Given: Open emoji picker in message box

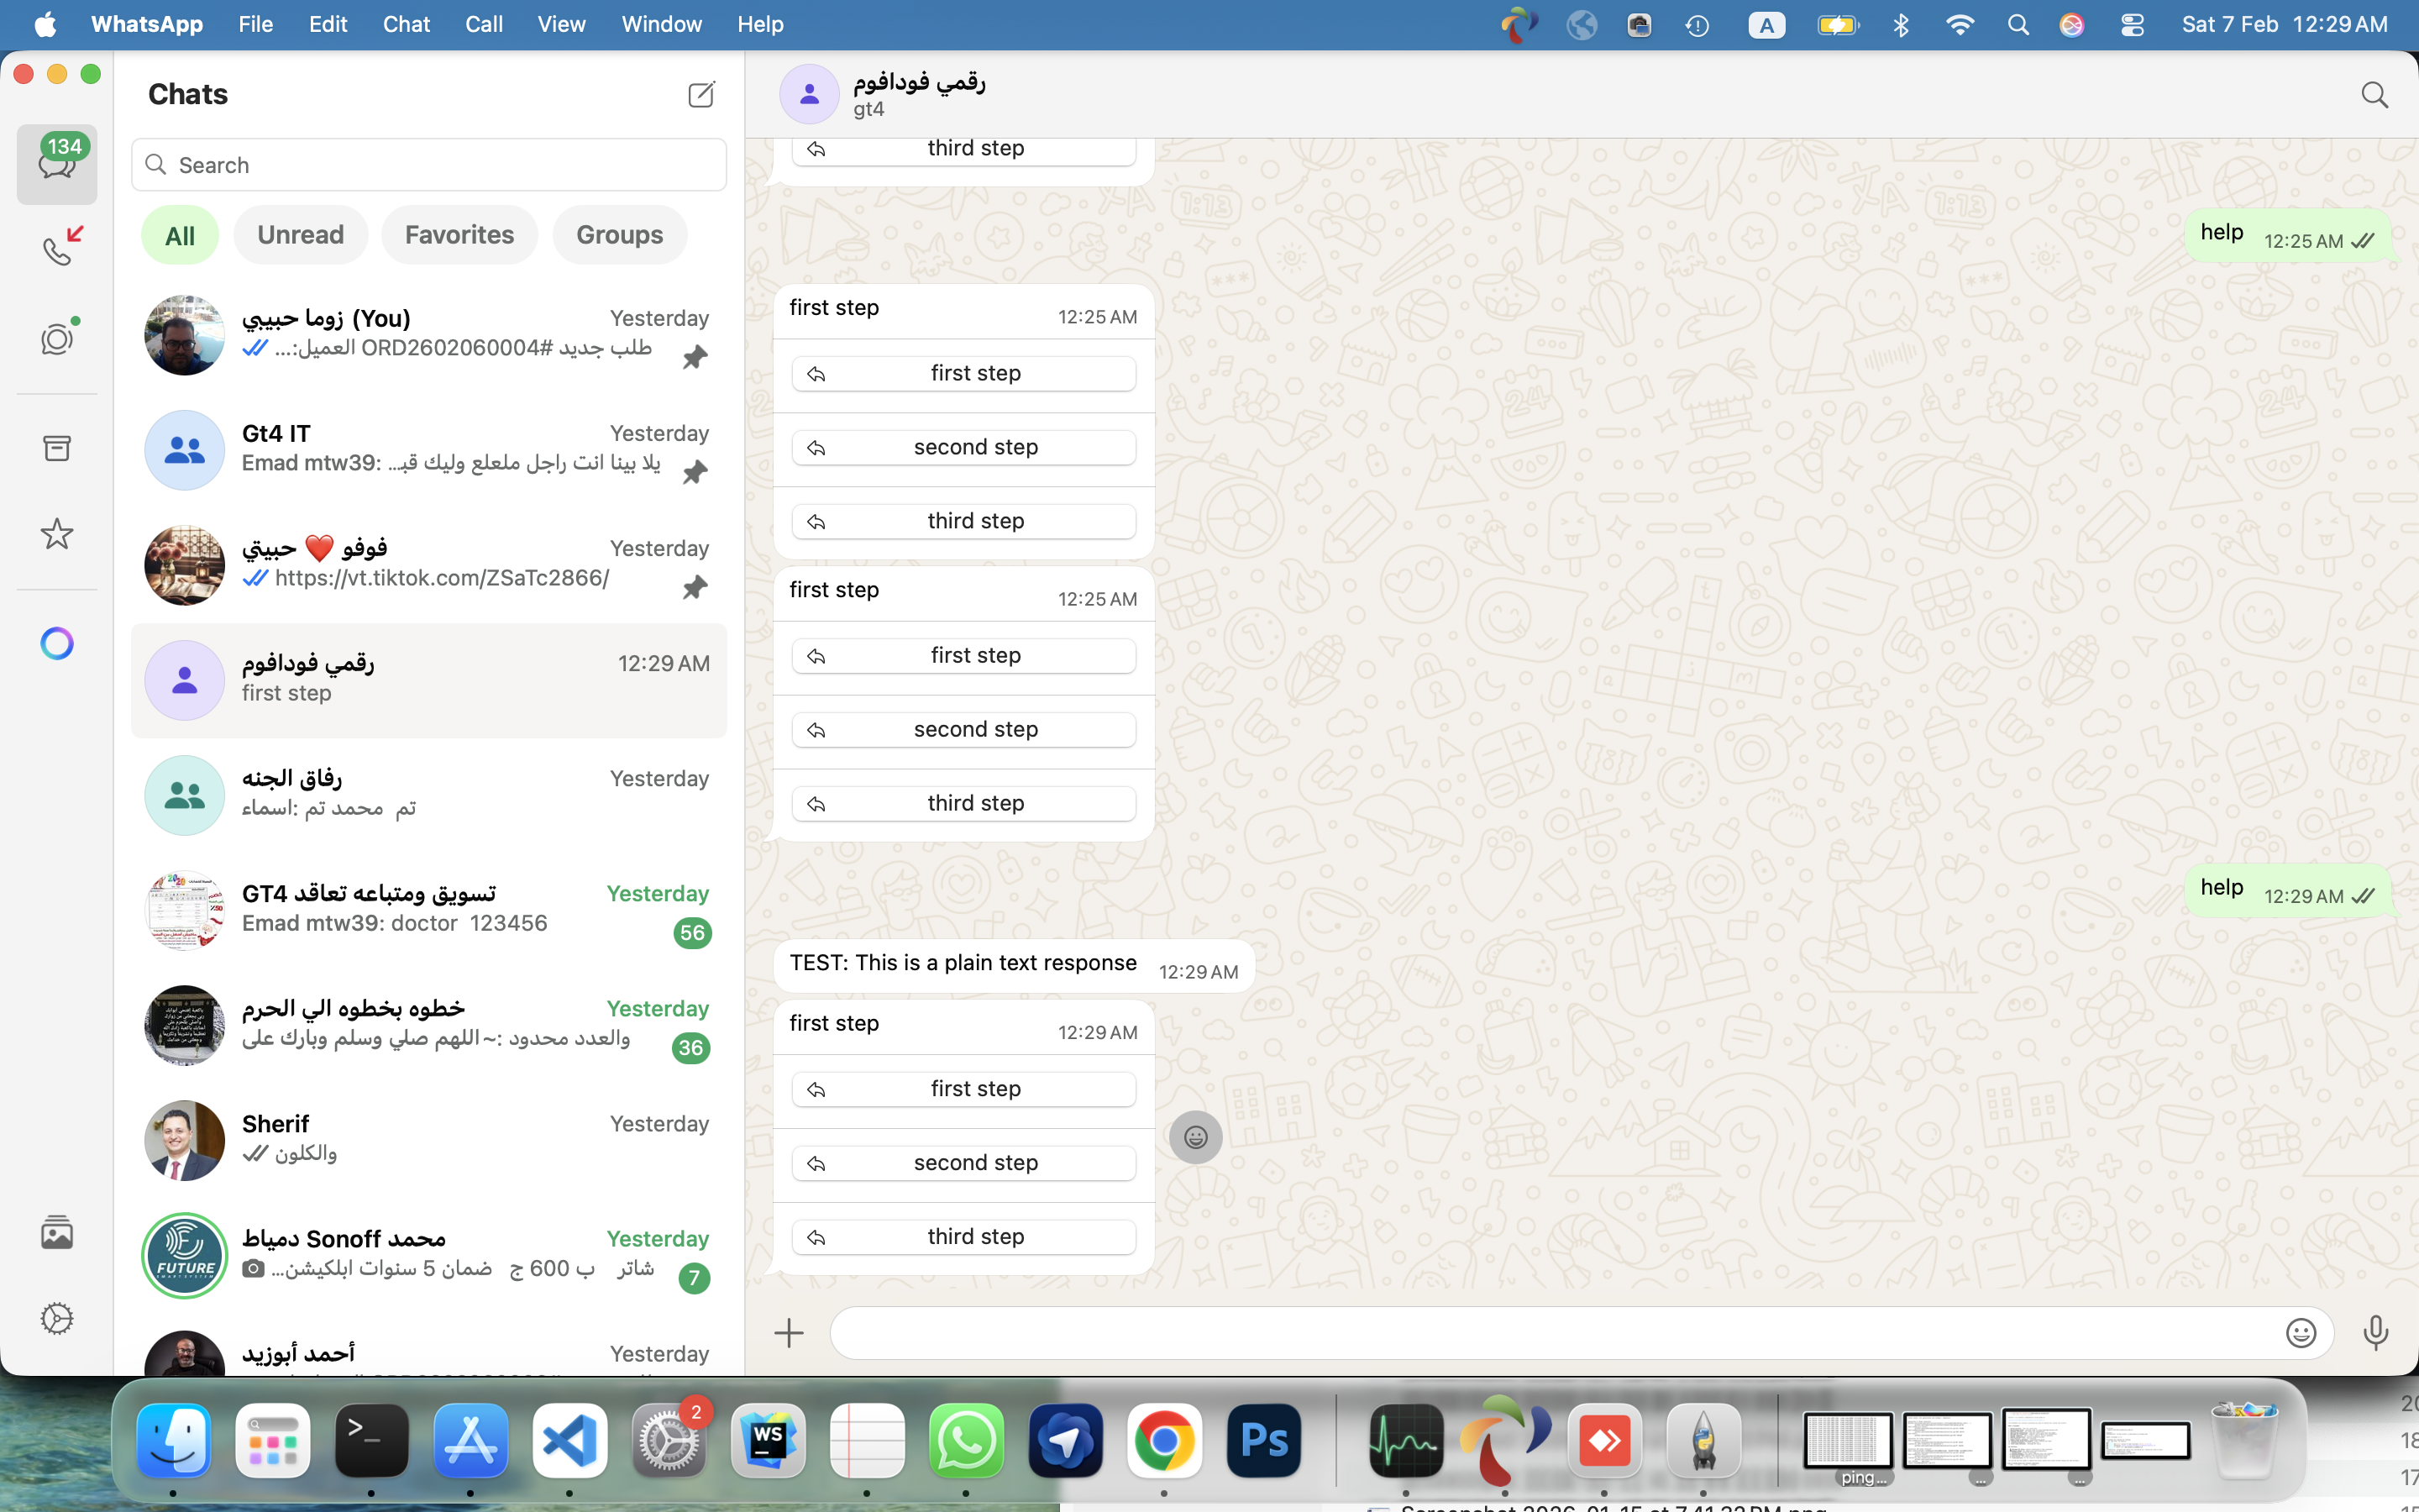Looking at the screenshot, I should point(2300,1332).
